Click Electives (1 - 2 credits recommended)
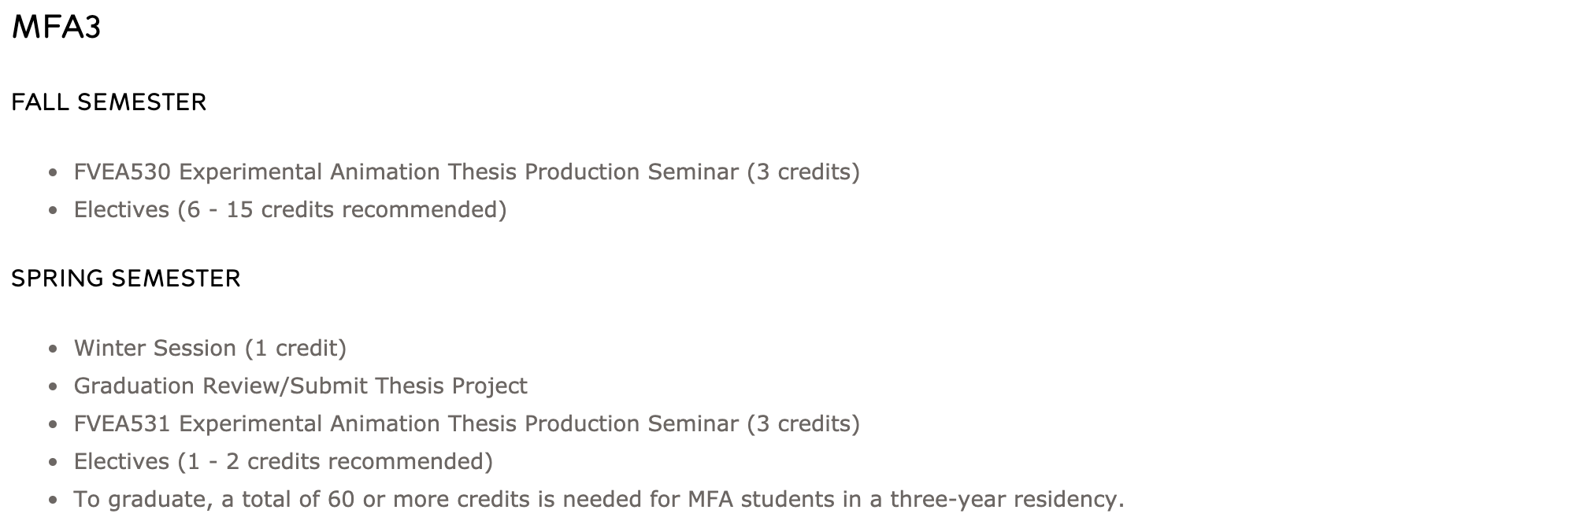Image resolution: width=1583 pixels, height=532 pixels. click(x=283, y=462)
